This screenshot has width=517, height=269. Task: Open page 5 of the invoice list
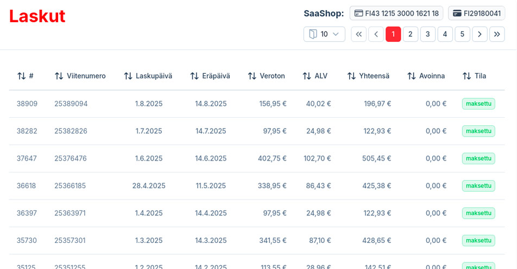pos(462,34)
